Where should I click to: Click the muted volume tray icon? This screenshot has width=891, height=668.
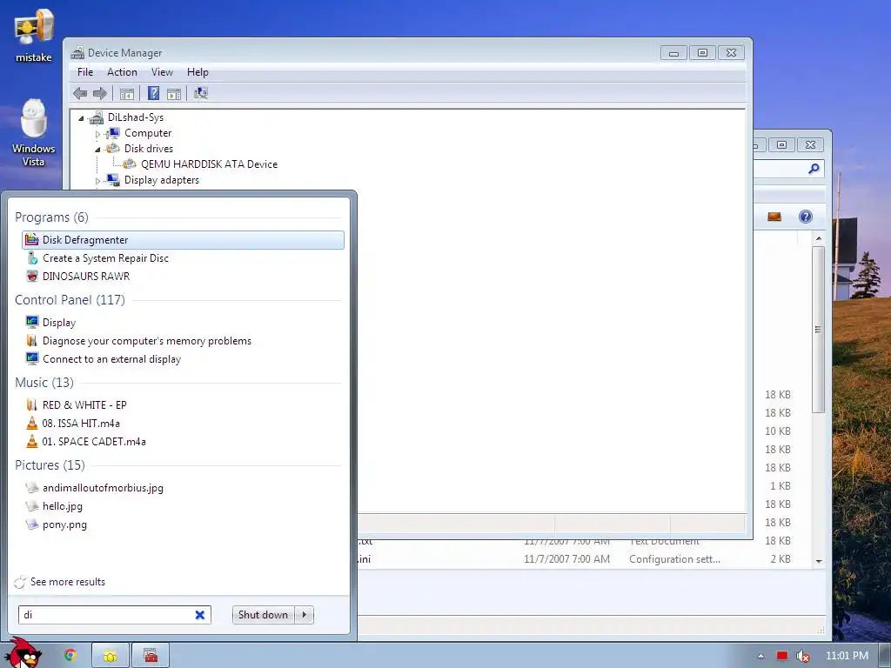coord(803,656)
